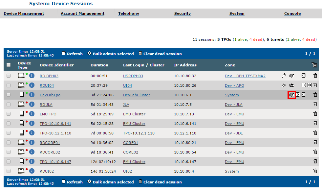322x190 pixels.
Task: Open the RDUI02 device link
Action: pyautogui.click(x=47, y=171)
